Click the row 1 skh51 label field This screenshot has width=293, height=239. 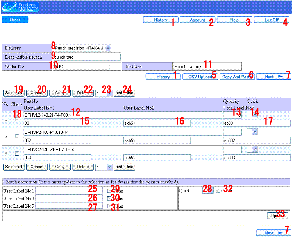157,123
